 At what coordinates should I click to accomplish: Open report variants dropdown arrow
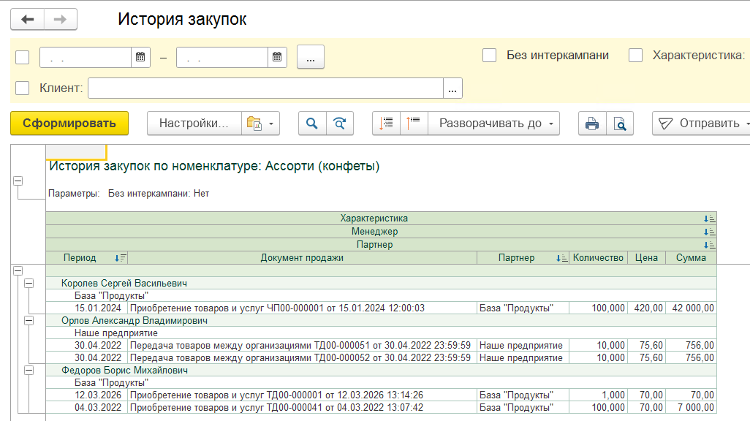(x=271, y=124)
